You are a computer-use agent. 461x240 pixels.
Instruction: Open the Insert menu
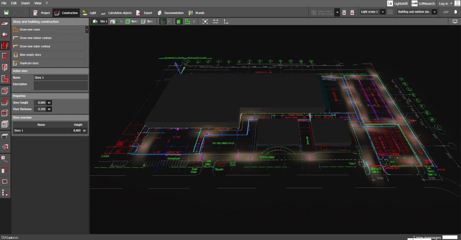pyautogui.click(x=25, y=3)
